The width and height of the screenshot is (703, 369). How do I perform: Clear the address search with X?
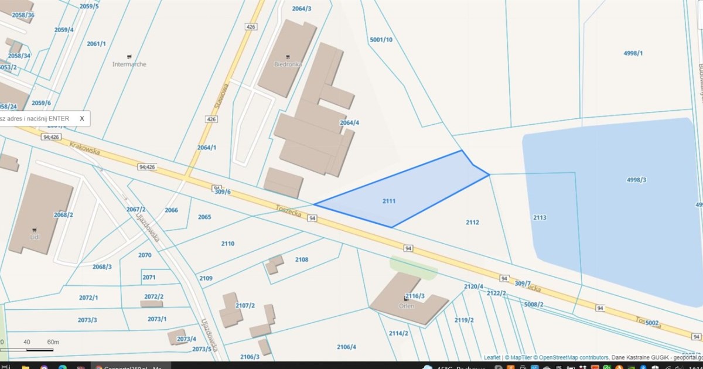pyautogui.click(x=82, y=118)
